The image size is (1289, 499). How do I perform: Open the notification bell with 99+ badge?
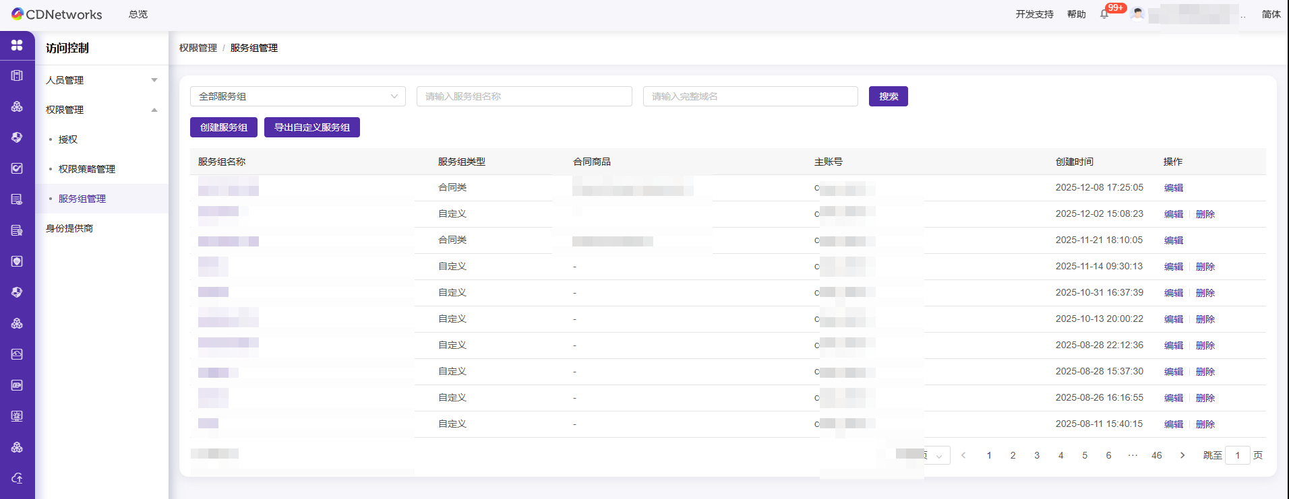(x=1104, y=14)
